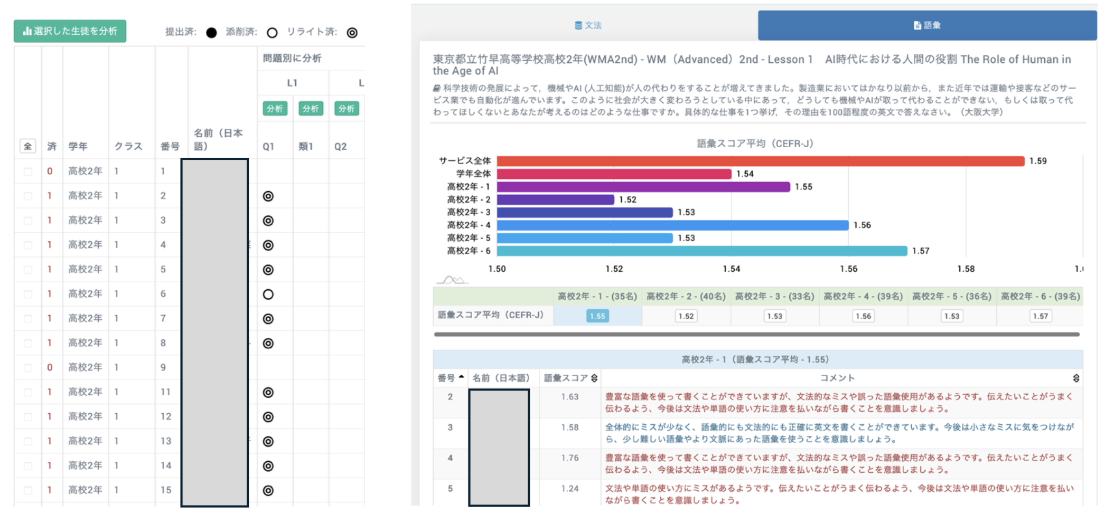Sort by the 番号 column arrow

[x=462, y=377]
